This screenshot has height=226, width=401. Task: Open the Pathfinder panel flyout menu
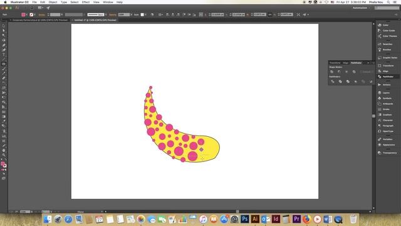[373, 63]
